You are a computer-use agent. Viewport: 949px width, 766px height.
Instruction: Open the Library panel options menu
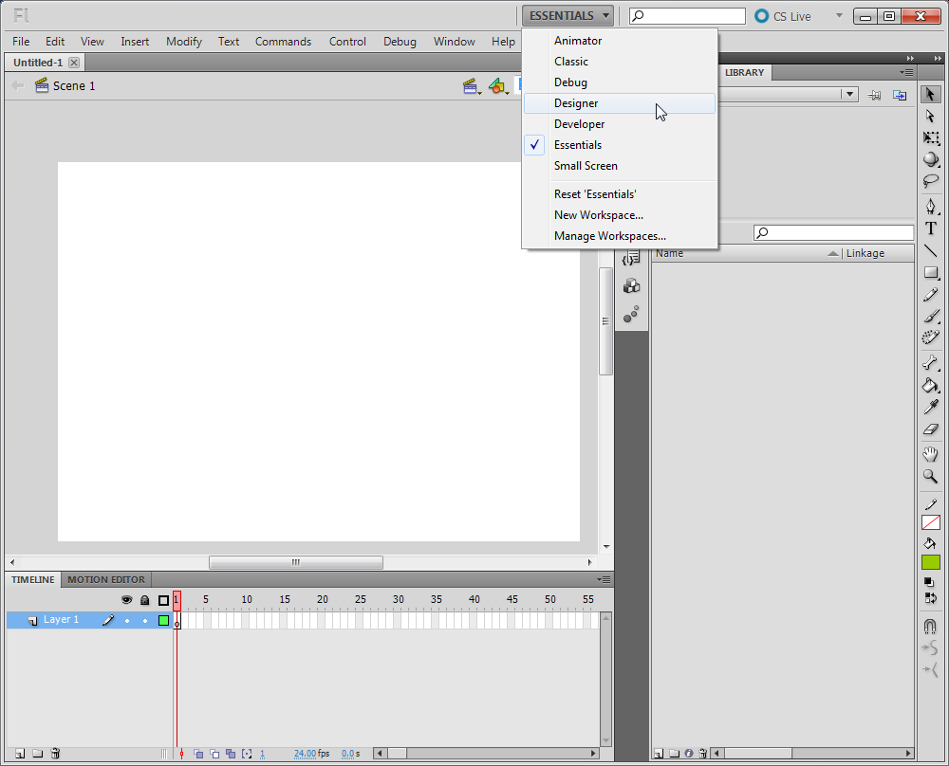pos(906,73)
